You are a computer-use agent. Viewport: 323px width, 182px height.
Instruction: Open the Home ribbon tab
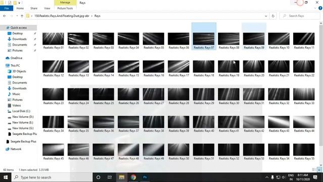click(x=20, y=8)
